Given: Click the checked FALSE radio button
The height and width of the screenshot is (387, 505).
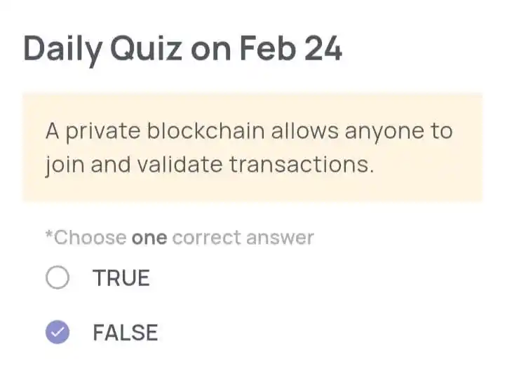Looking at the screenshot, I should pyautogui.click(x=58, y=332).
